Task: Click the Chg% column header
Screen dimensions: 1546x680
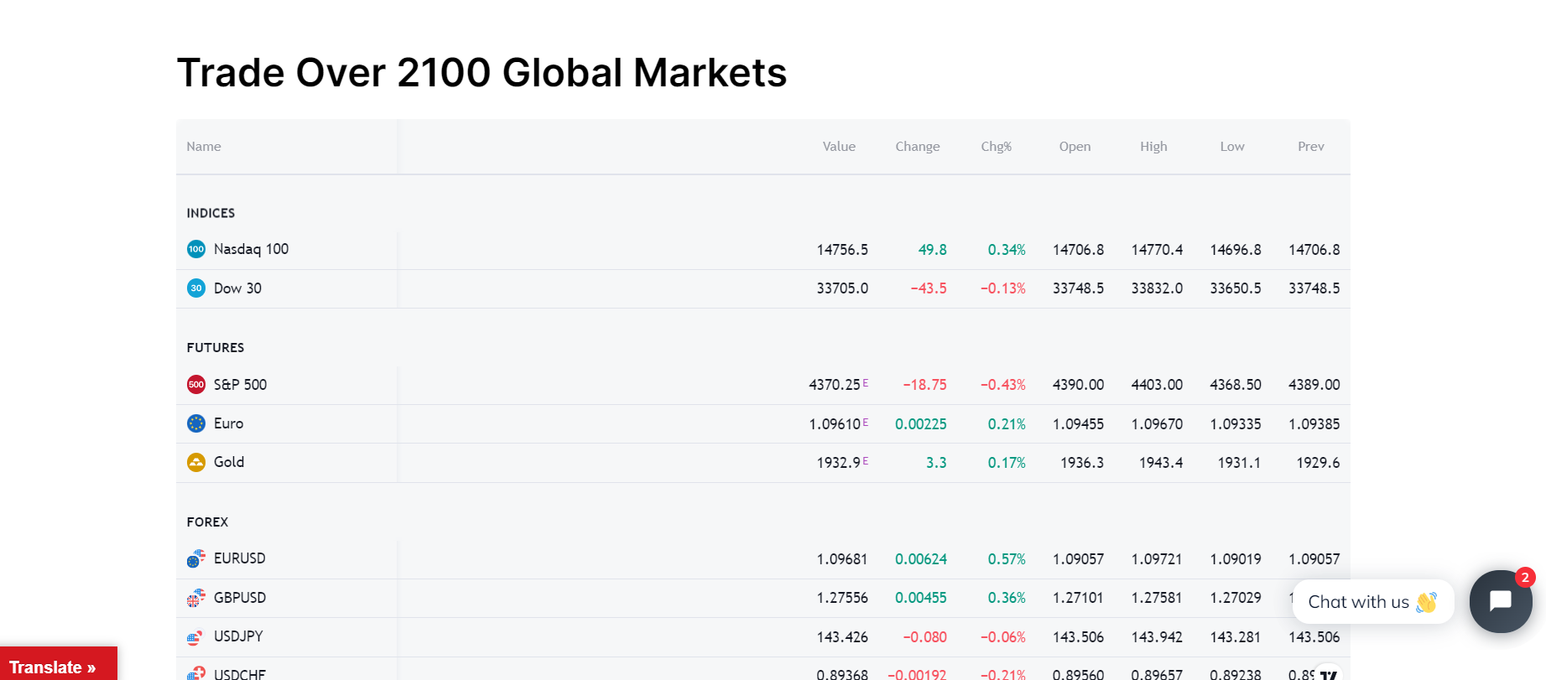Action: (997, 147)
